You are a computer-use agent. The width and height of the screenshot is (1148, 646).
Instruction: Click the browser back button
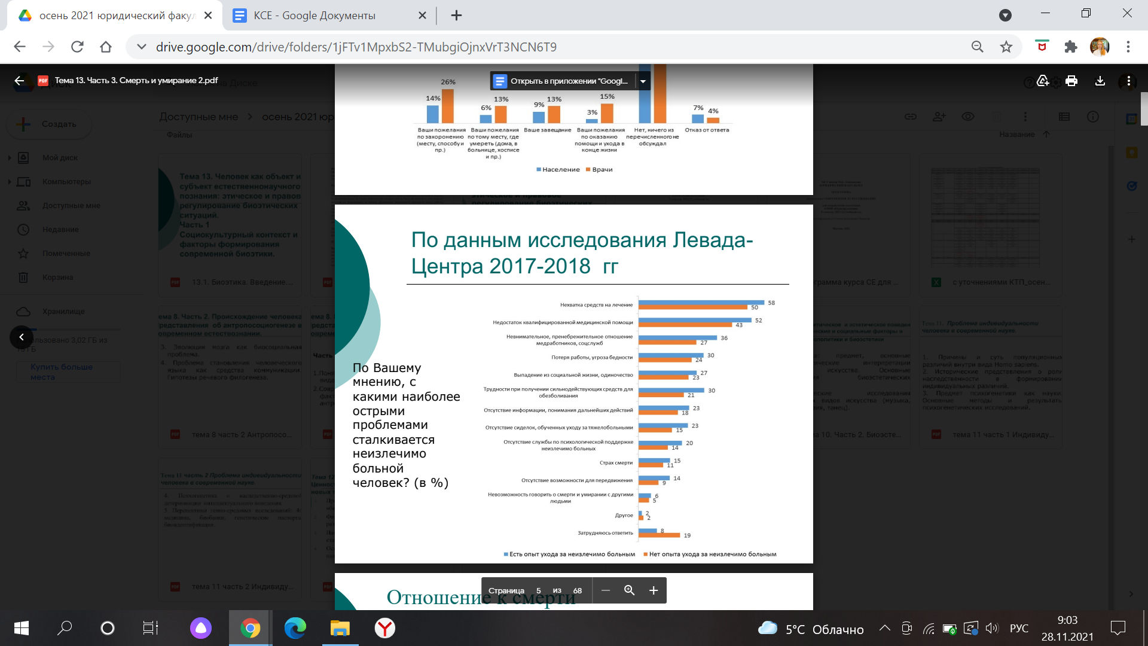(20, 47)
